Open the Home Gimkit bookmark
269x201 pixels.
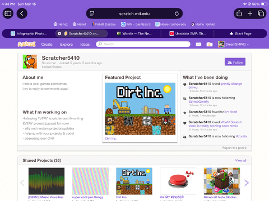[x=203, y=24]
